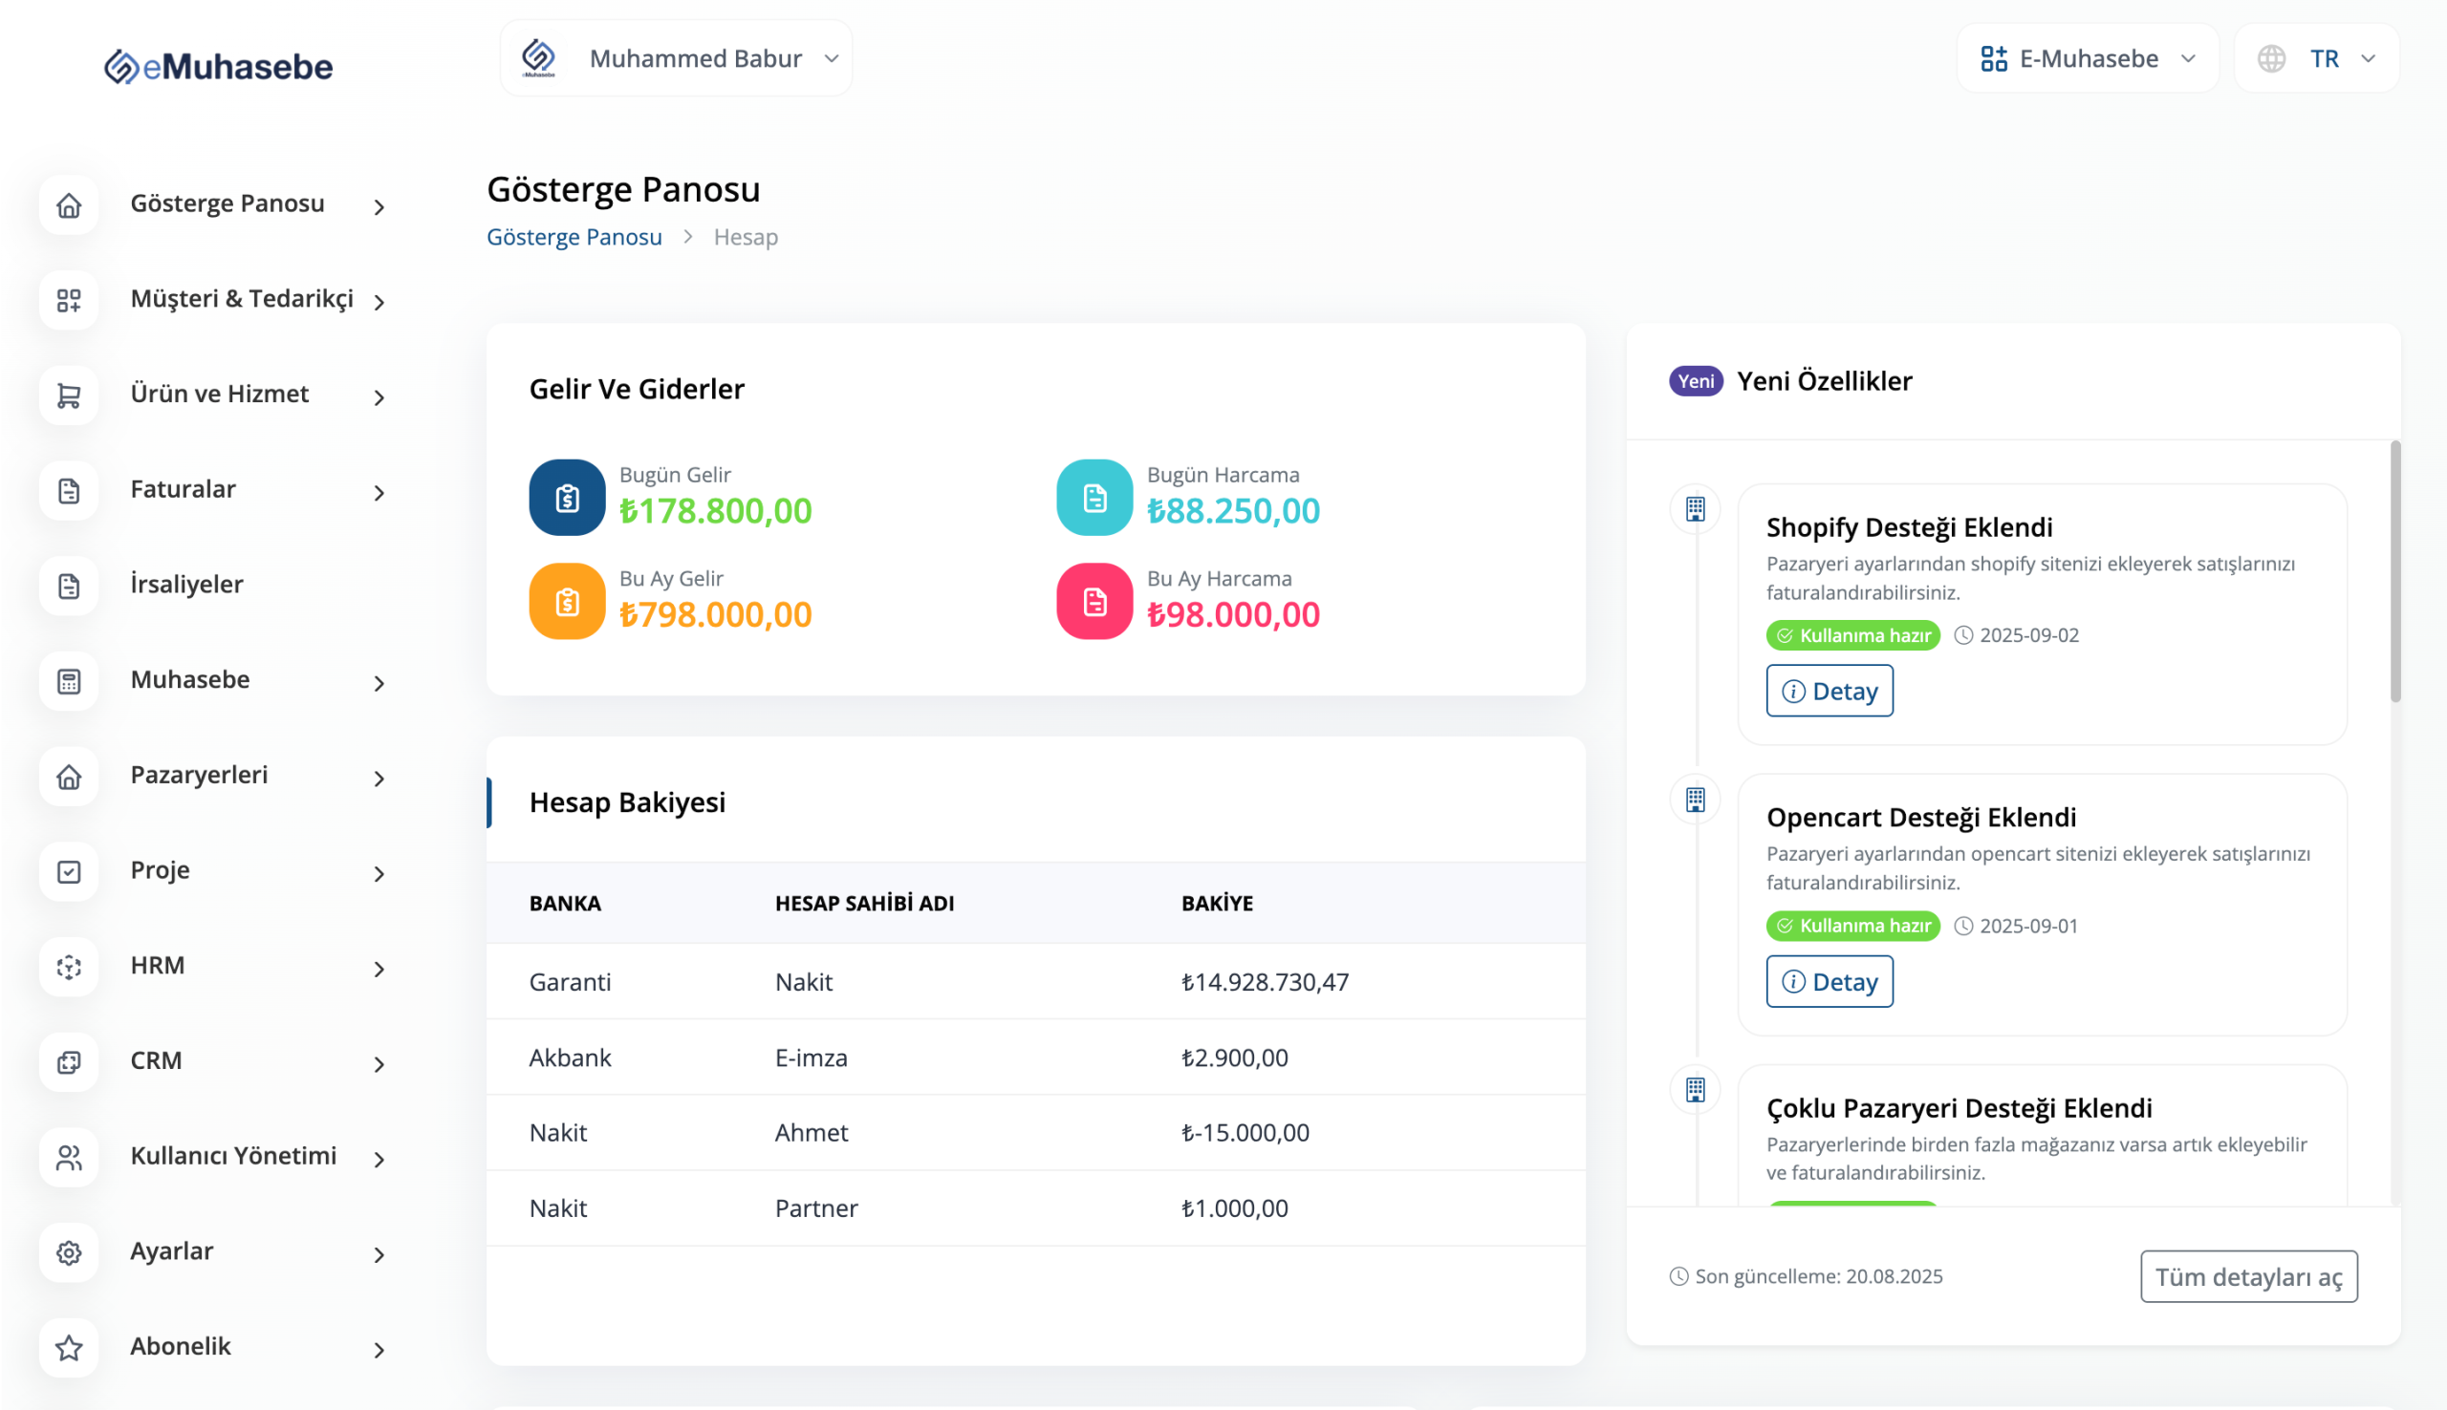Click the Abonelik star icon
Screen dimensions: 2447x1410
(69, 1347)
